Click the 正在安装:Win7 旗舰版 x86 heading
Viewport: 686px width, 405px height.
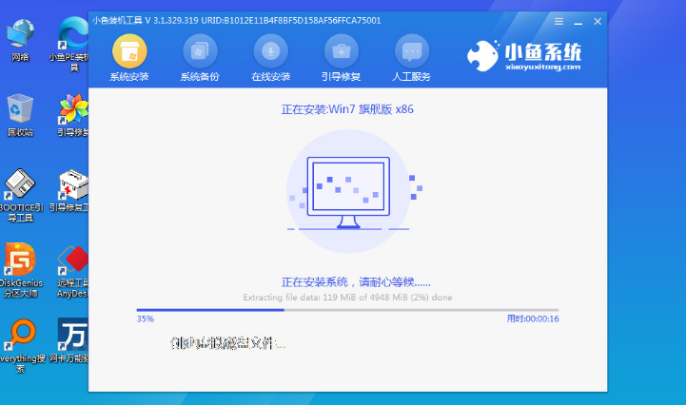(x=347, y=109)
